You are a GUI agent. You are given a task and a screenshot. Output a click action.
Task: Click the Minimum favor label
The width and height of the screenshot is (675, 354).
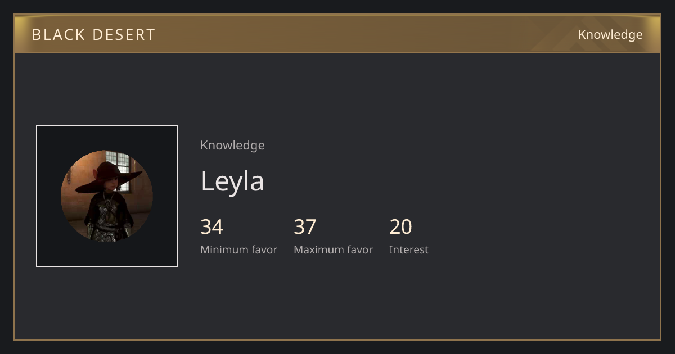click(238, 249)
